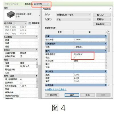This screenshot has height=114, width=124.
Task: Open the type selector dropdown arrow beside 照明配电箱
Action: pos(40,15)
